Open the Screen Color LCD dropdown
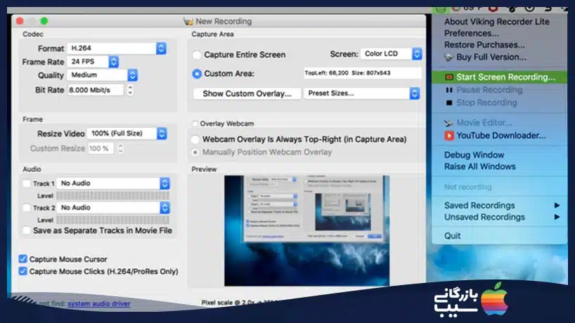The image size is (575, 323). (x=392, y=54)
